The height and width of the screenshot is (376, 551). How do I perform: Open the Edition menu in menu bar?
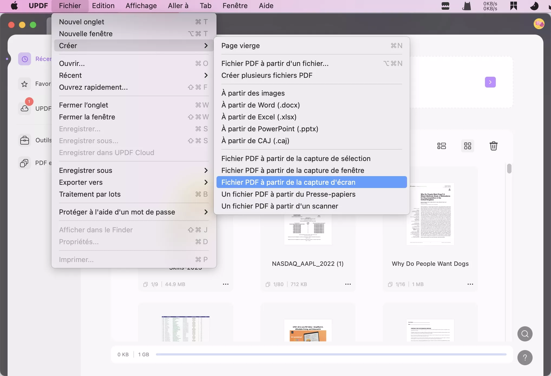[x=103, y=6]
